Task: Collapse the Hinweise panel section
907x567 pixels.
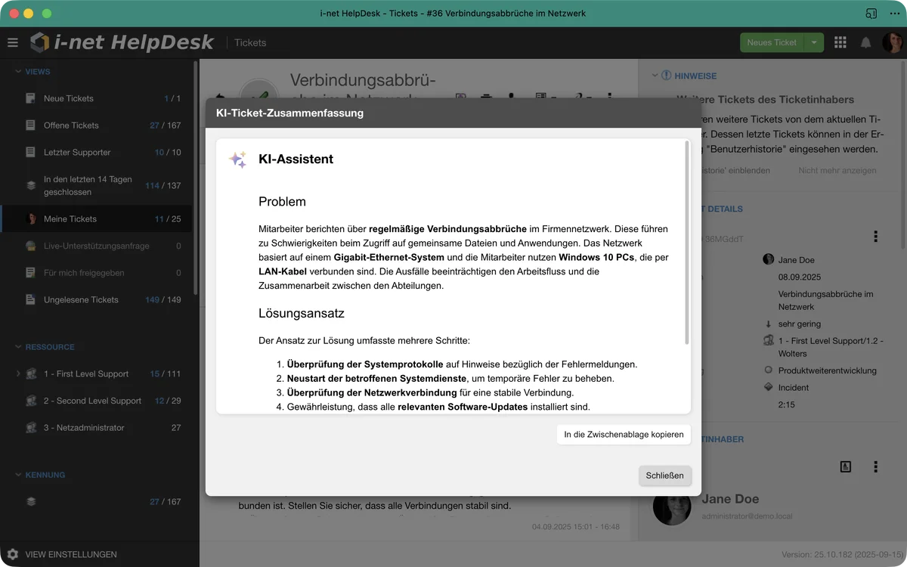Action: click(655, 76)
